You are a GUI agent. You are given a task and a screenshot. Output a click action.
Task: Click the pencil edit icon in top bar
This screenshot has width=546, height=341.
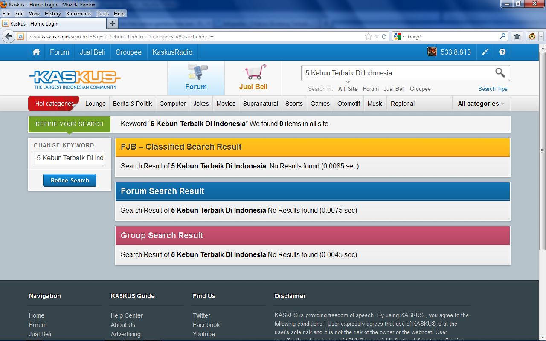click(485, 52)
